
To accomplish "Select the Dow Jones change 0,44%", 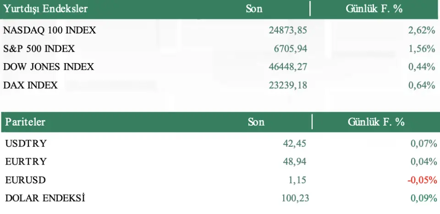I will pos(421,67).
